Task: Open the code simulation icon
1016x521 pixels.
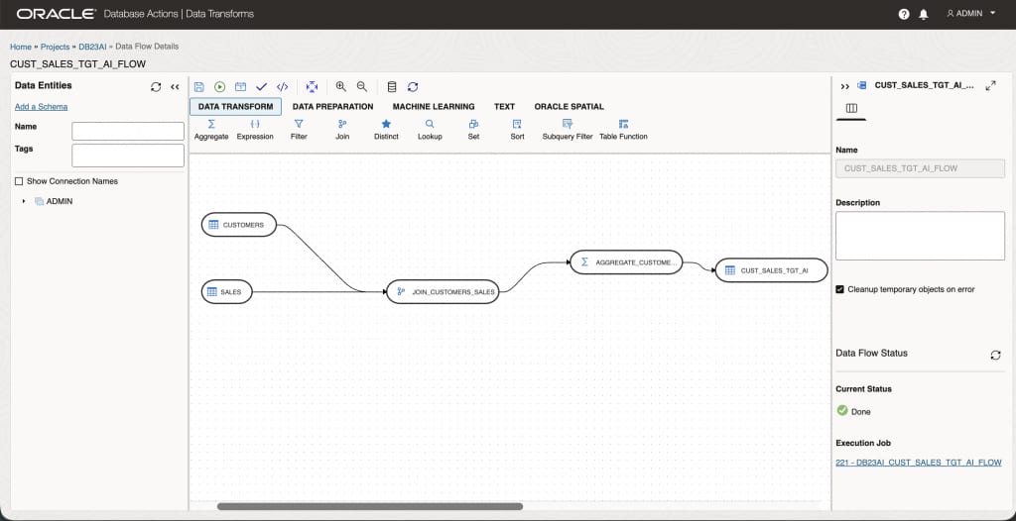Action: [x=283, y=87]
